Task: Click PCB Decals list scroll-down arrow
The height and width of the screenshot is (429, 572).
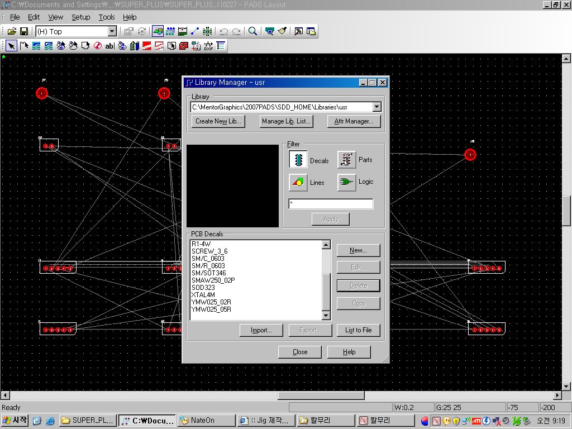Action: (x=326, y=316)
